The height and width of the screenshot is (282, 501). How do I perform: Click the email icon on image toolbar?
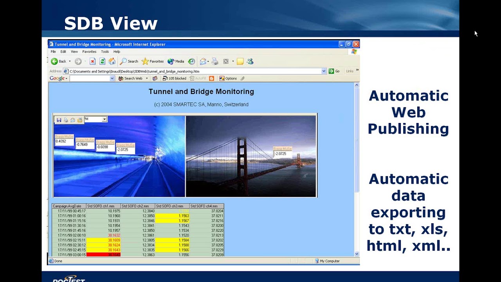(73, 120)
